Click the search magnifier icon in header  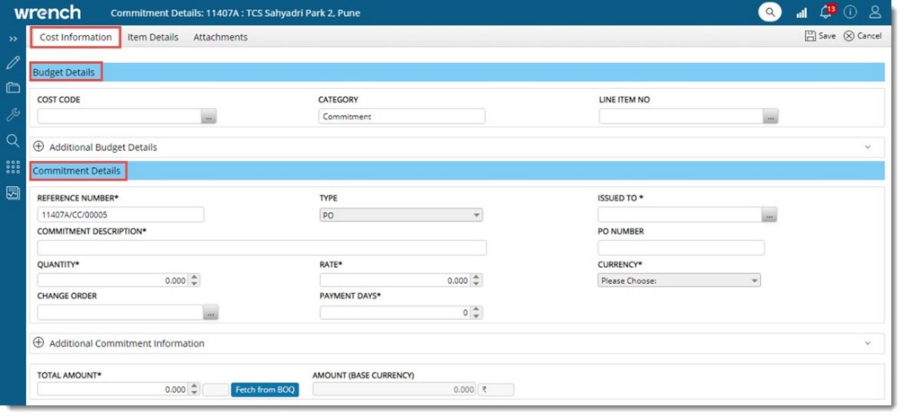769,13
